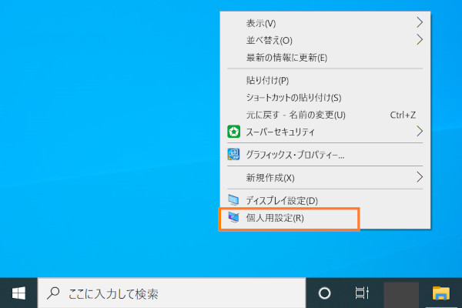The height and width of the screenshot is (308, 462).
Task: Launch File Explorer from the taskbar
Action: [x=440, y=293]
